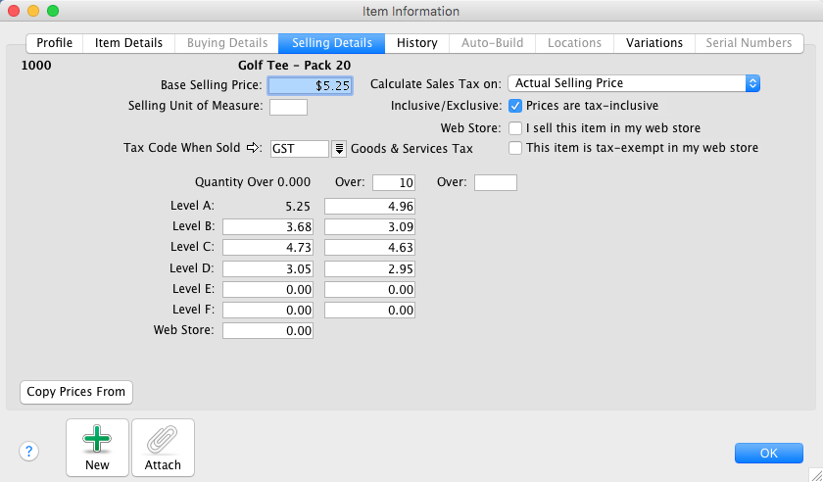Select the Variations tab
Image resolution: width=823 pixels, height=482 pixels.
tap(654, 43)
